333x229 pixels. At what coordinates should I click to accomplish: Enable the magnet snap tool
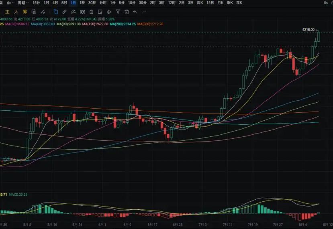[x=109, y=12]
